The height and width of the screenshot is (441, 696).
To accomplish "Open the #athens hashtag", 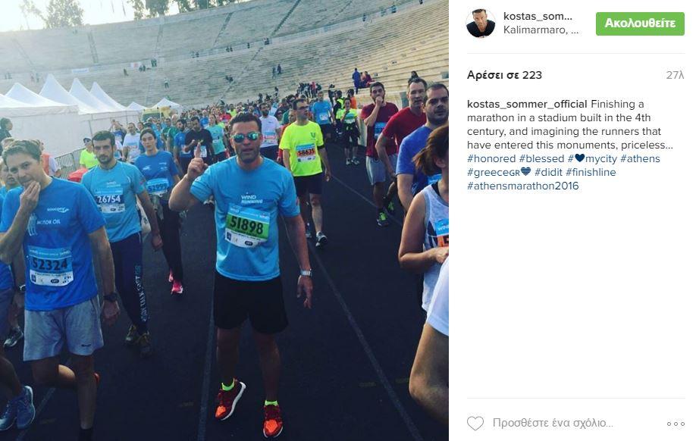I will (640, 159).
